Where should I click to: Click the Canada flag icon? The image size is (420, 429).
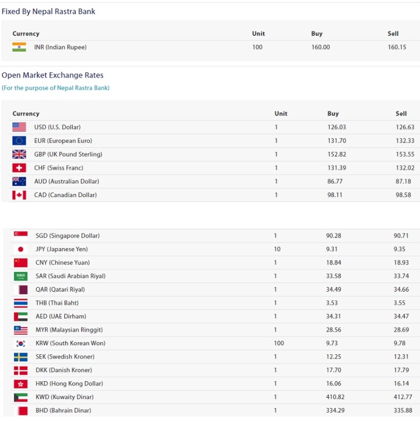click(x=19, y=195)
